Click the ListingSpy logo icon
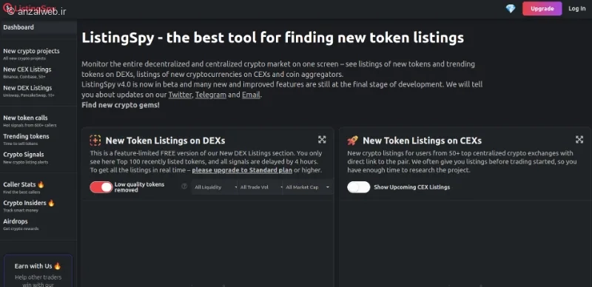 coord(7,7)
